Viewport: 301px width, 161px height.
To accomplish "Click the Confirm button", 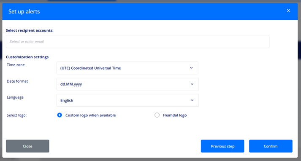I will 271,146.
